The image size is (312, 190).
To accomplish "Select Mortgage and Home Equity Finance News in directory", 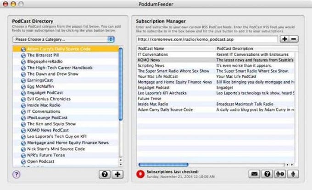I will [x=66, y=142].
